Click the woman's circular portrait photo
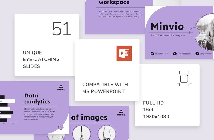214x140 pixels. 205,33
